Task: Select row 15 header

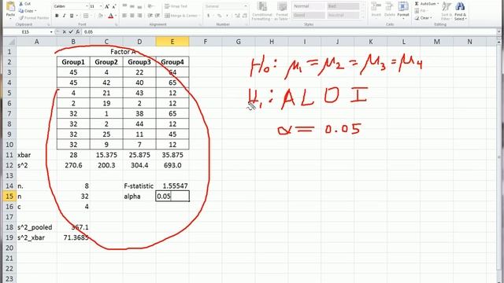Action: (x=9, y=196)
